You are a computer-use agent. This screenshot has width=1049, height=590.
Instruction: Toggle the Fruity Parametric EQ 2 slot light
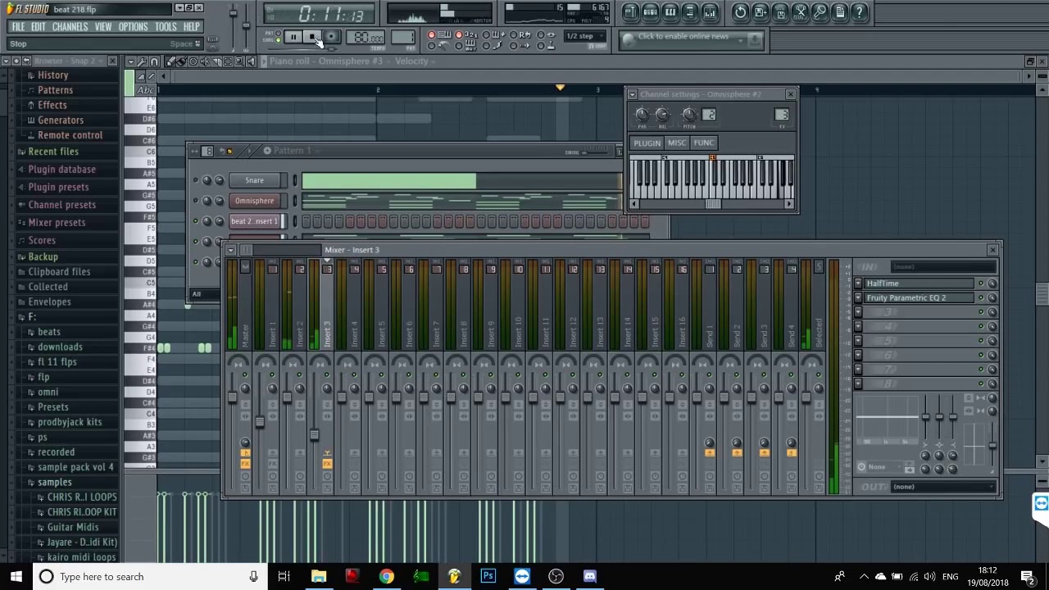click(981, 297)
